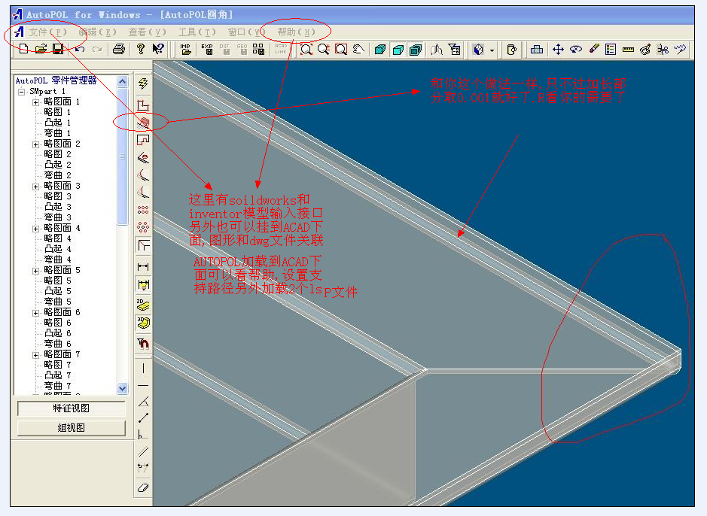
Task: Open help question mark icon
Action: (x=141, y=49)
